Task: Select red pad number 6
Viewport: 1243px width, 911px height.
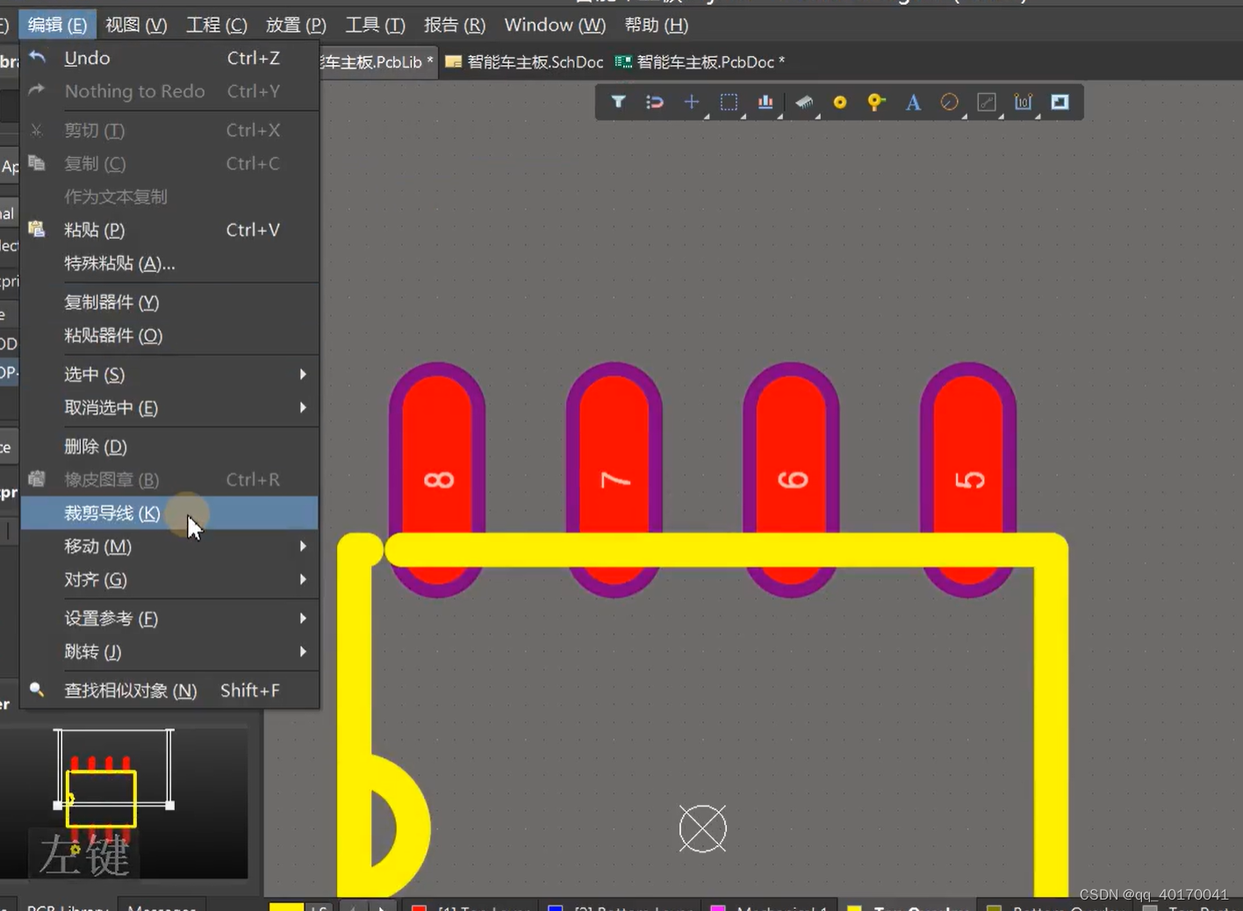Action: coord(791,479)
